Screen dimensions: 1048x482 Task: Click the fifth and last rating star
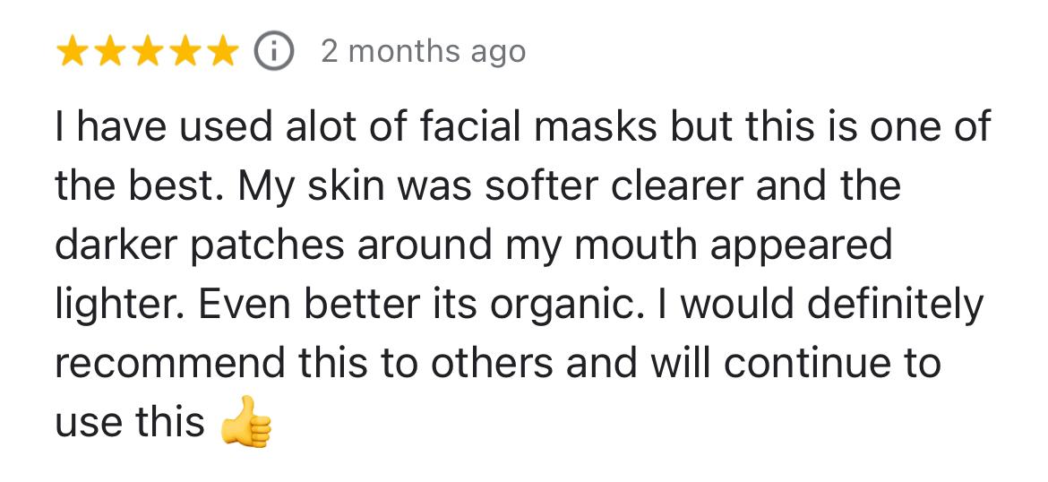tap(220, 53)
